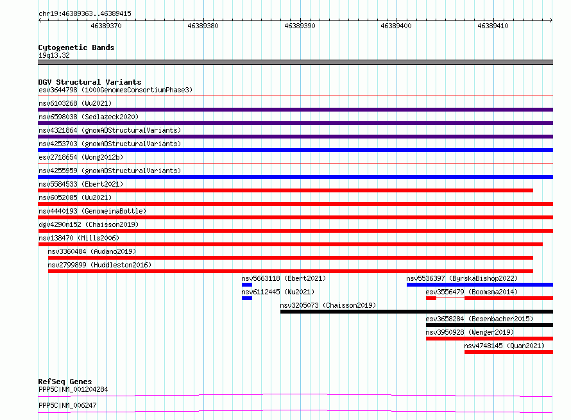Image resolution: width=571 pixels, height=420 pixels.
Task: Open the esv2718654 (Wong2012b) variant label
Action: click(81, 157)
